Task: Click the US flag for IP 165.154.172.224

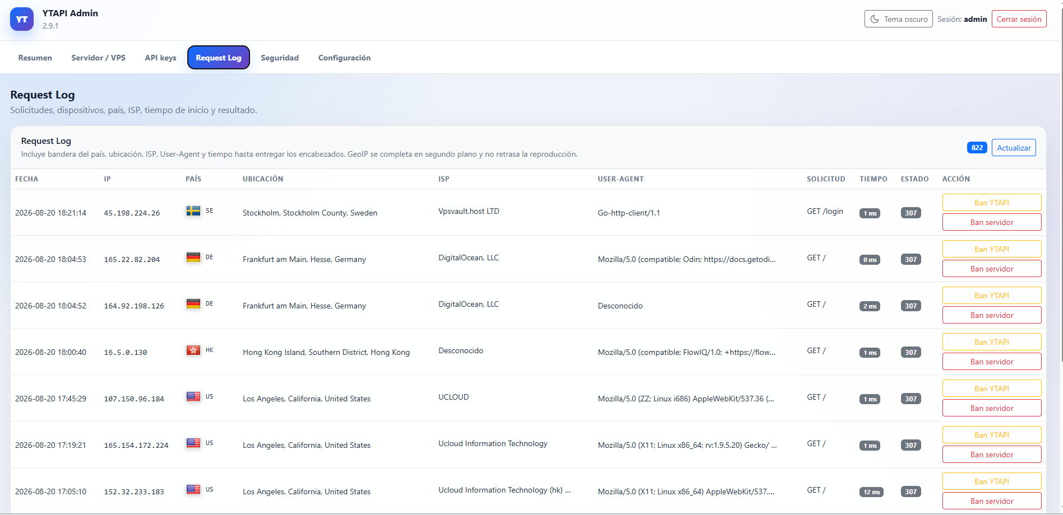Action: click(x=193, y=443)
